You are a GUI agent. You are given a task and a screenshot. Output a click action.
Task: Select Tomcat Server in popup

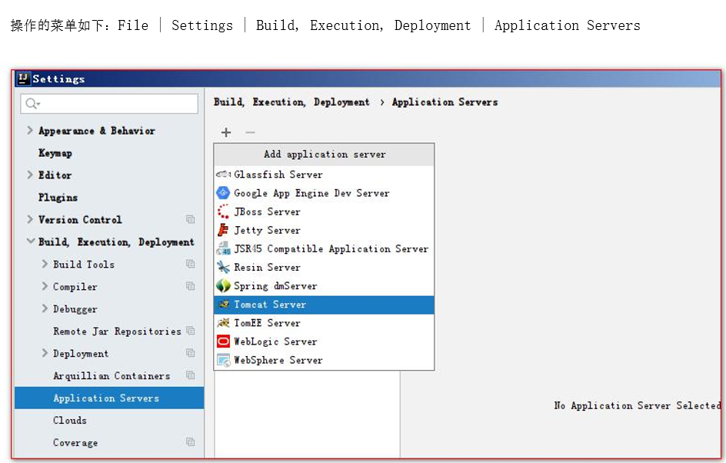[324, 305]
